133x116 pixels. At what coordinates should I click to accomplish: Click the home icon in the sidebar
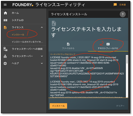(x=5, y=13)
